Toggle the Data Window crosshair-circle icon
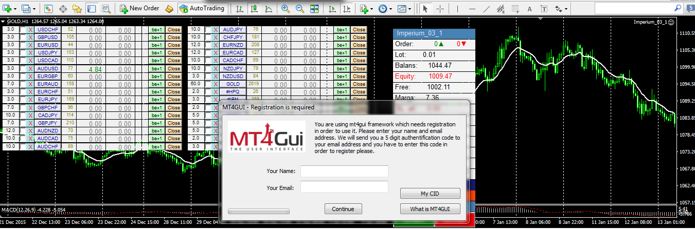 63,9
